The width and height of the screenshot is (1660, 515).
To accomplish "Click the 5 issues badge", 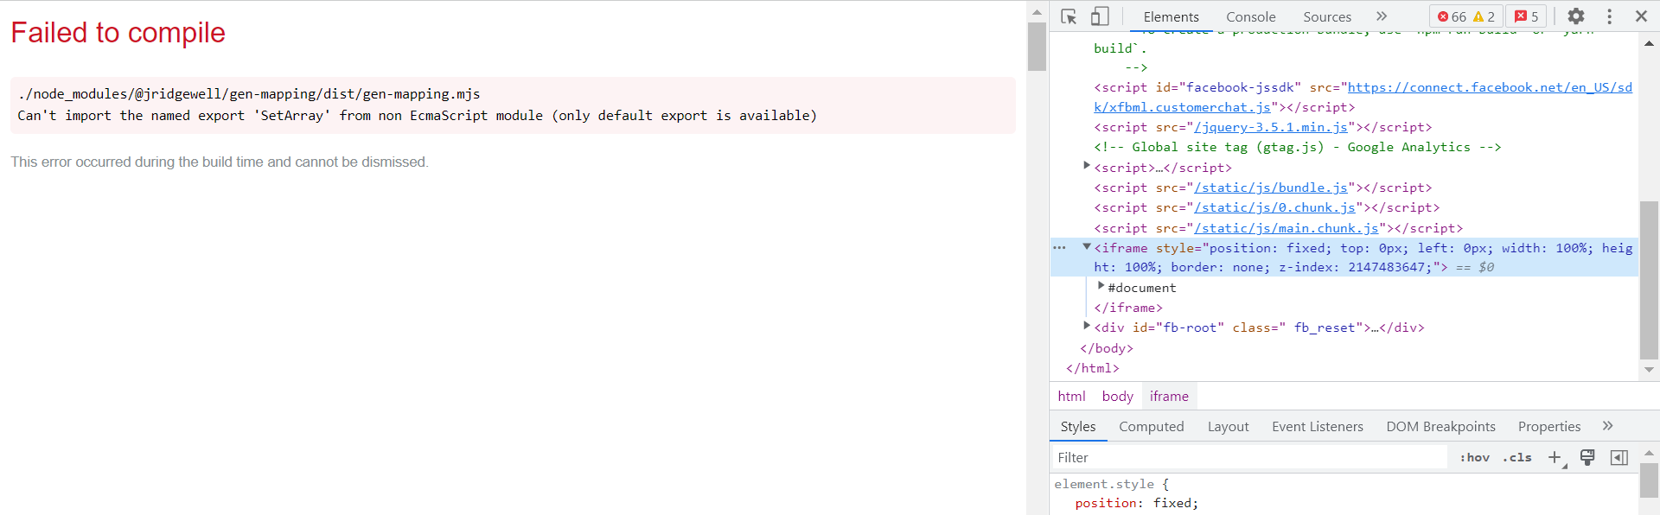I will tap(1526, 16).
